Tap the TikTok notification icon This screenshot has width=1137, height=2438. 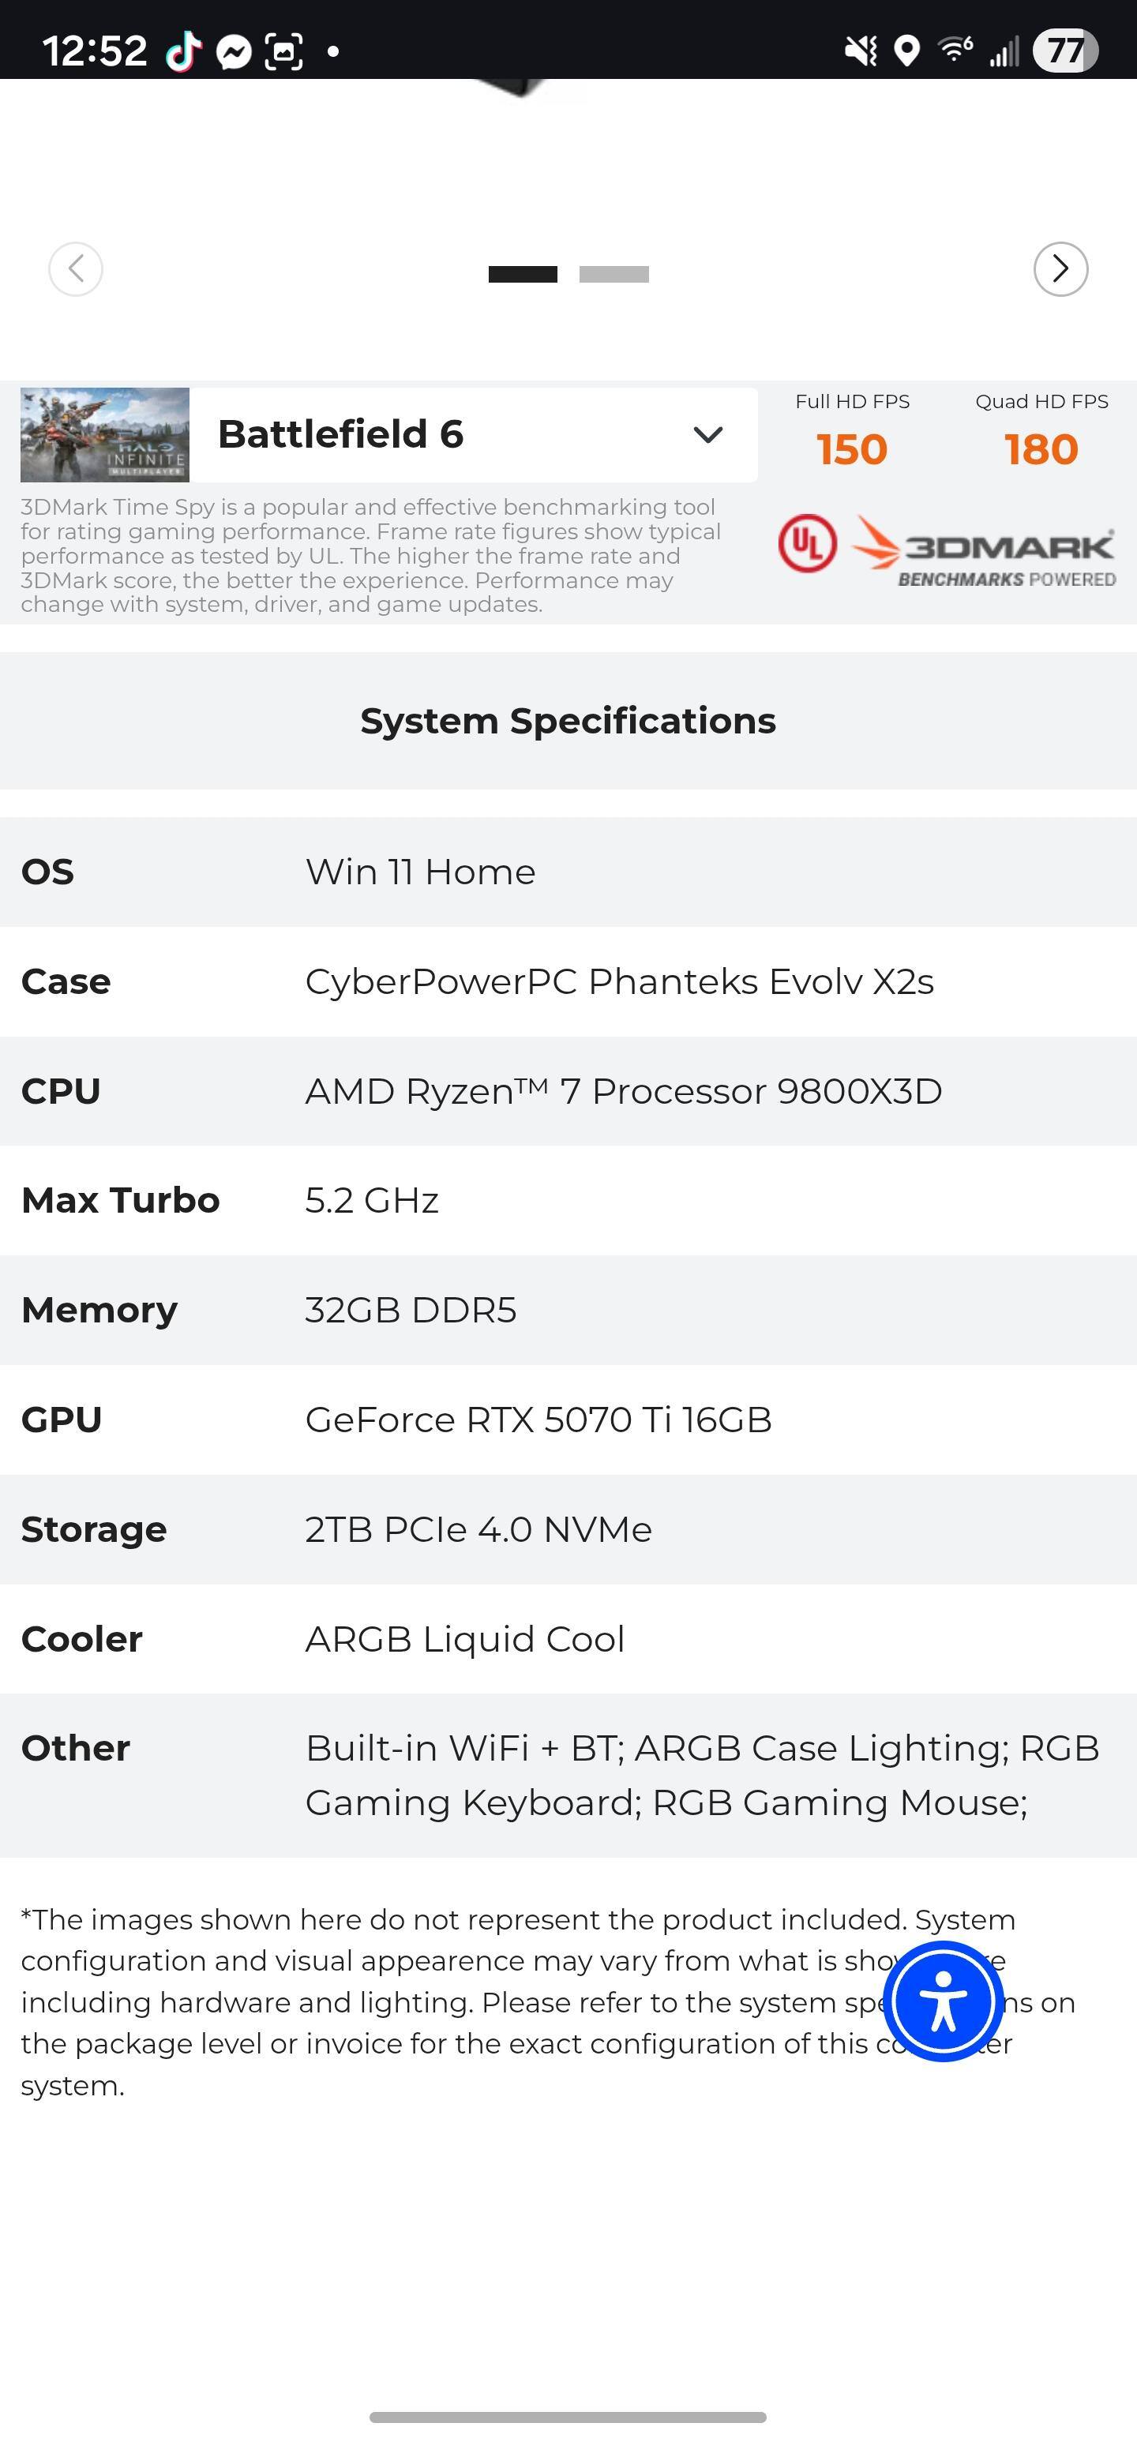coord(184,51)
